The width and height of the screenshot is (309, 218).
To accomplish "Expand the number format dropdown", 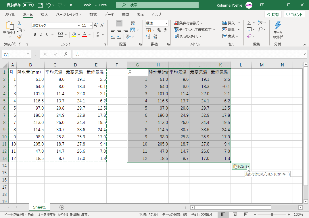I will [x=166, y=23].
